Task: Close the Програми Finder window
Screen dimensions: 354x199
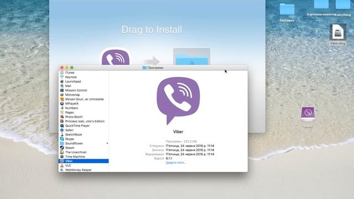Action: coord(62,67)
